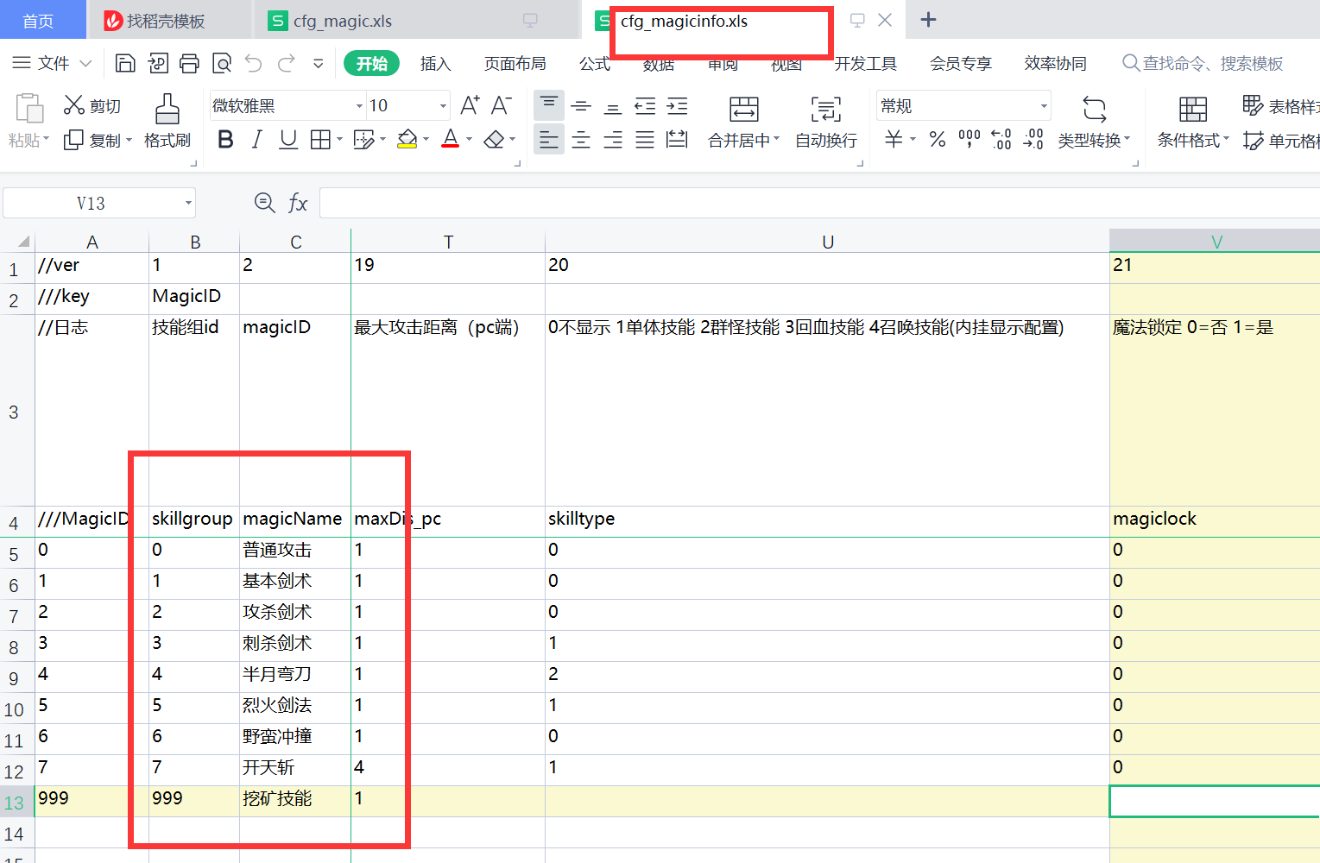Increase decimal places
This screenshot has height=863, width=1320.
(1001, 139)
